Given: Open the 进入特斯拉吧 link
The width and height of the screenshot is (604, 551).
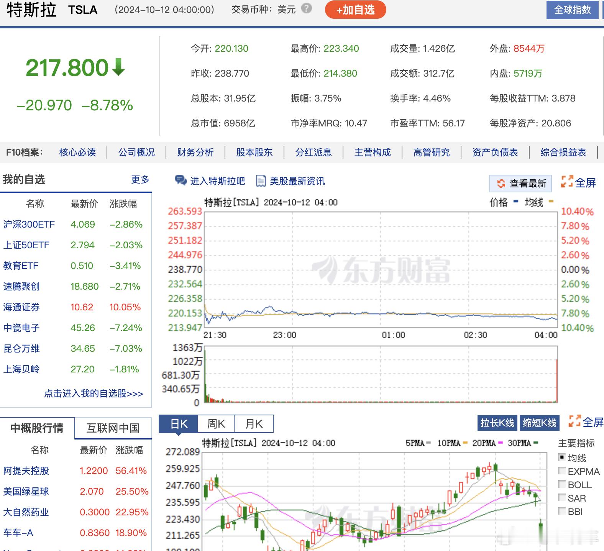Looking at the screenshot, I should (x=217, y=181).
